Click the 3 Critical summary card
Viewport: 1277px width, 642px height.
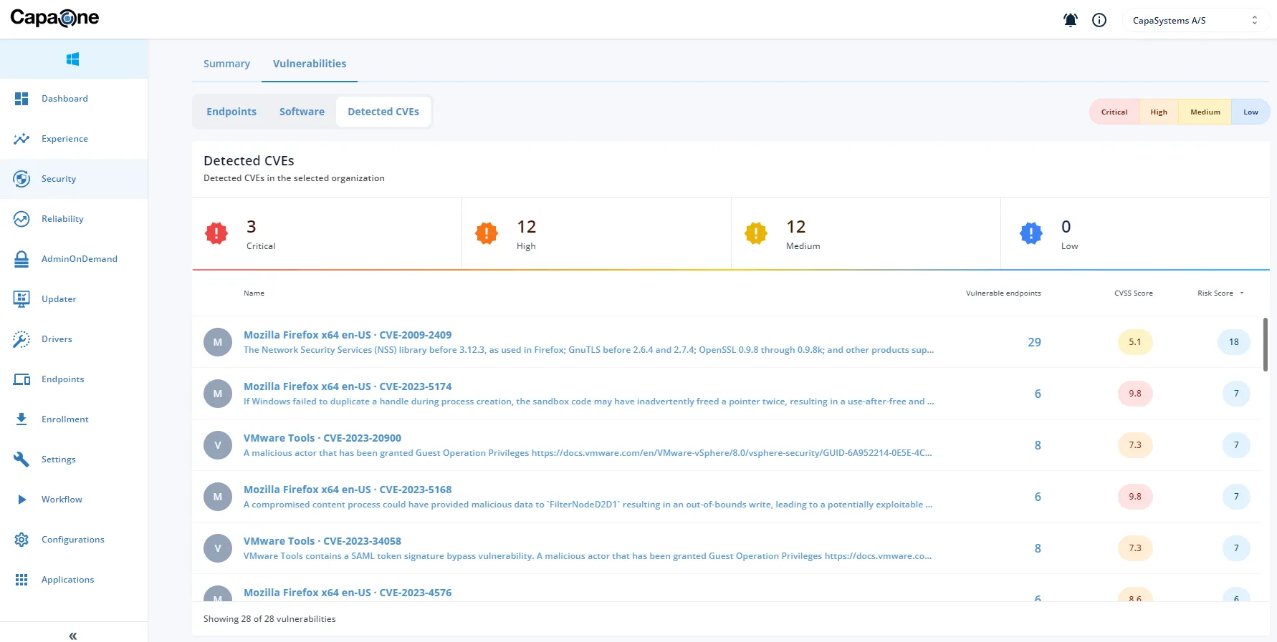(x=327, y=233)
